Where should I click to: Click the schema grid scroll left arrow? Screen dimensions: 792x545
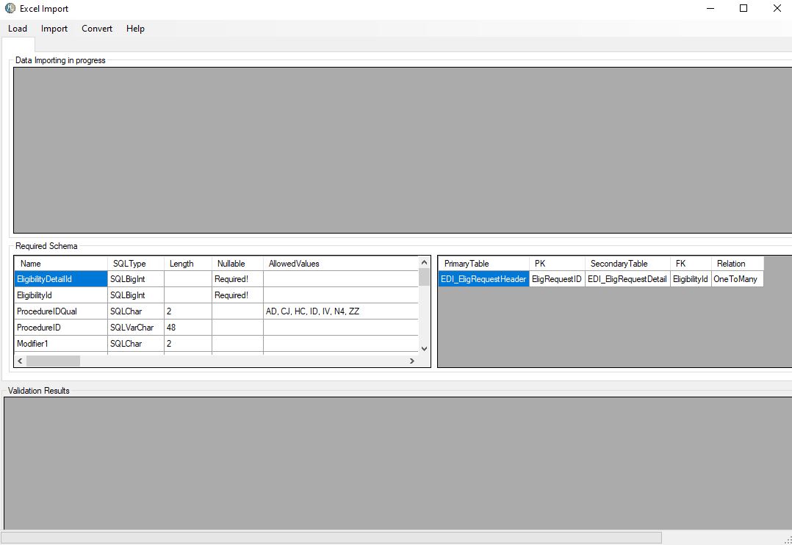coord(21,361)
